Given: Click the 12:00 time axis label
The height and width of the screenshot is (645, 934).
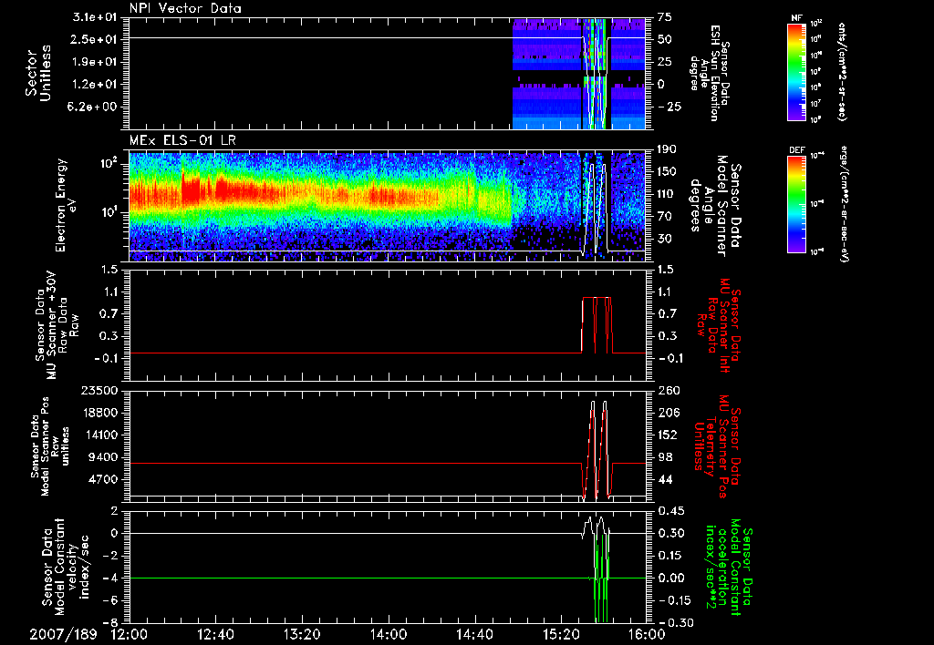Looking at the screenshot, I should pyautogui.click(x=130, y=634).
